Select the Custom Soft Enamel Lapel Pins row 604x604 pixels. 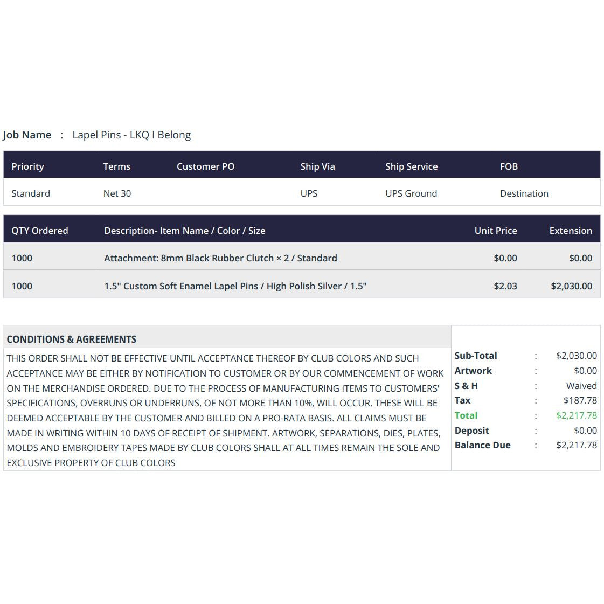pos(302,284)
